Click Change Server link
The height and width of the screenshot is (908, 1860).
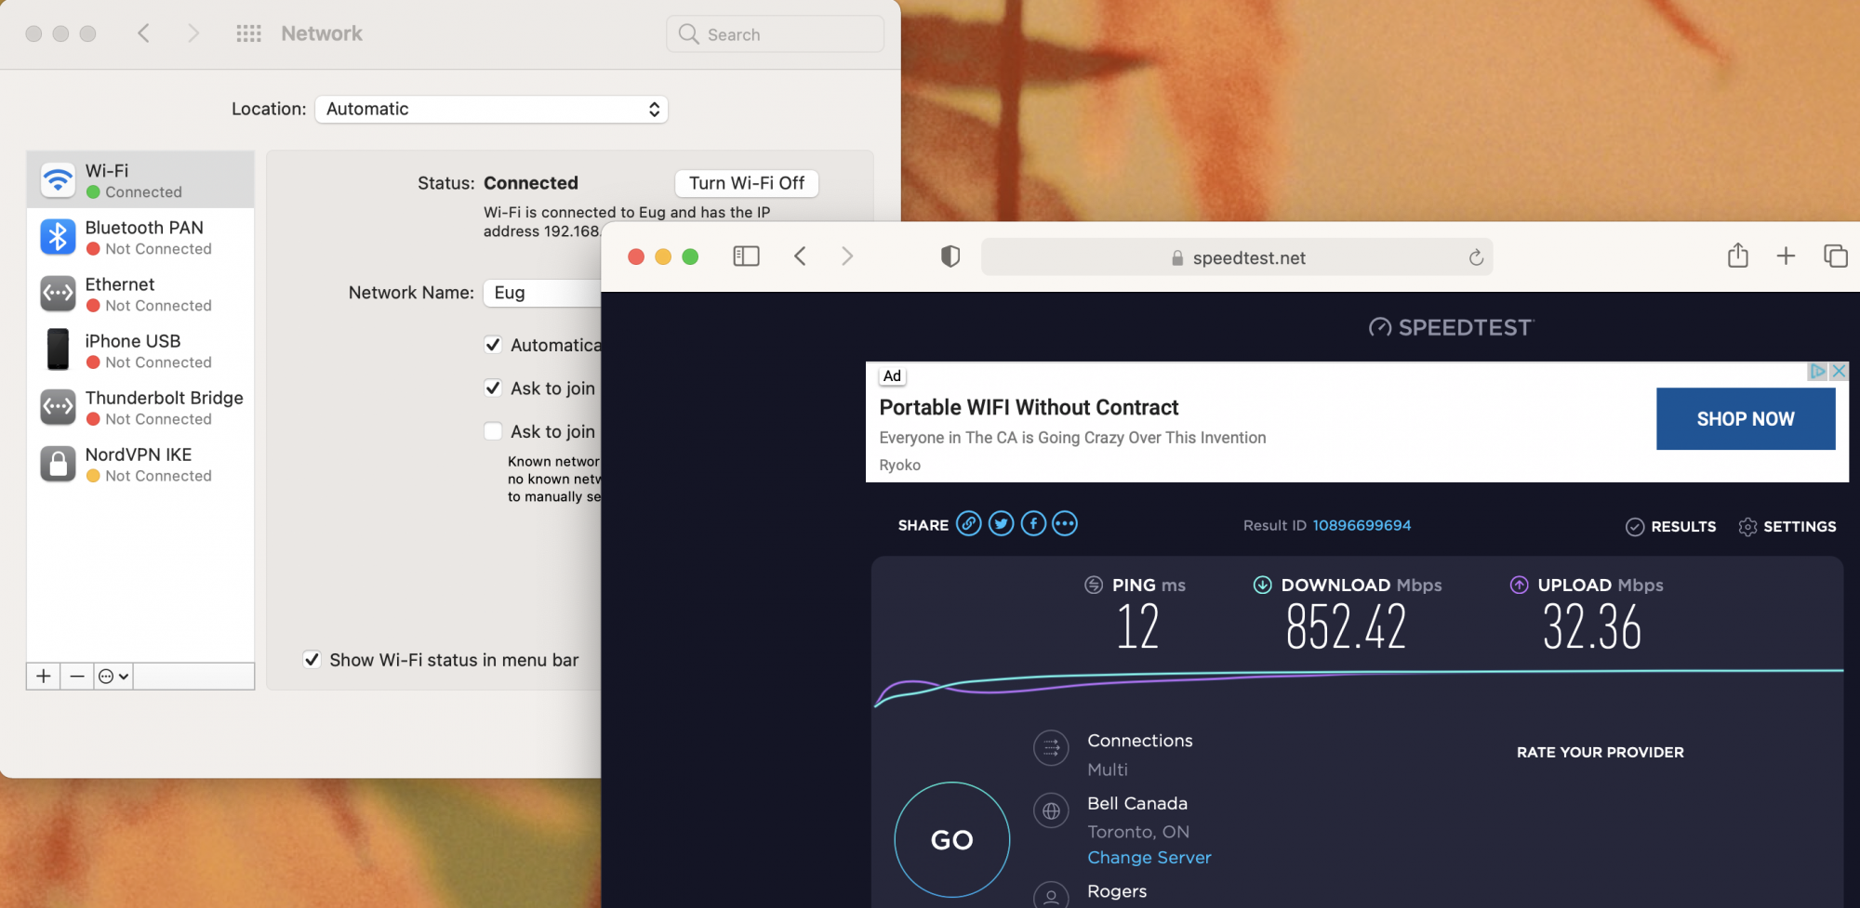pyautogui.click(x=1149, y=858)
